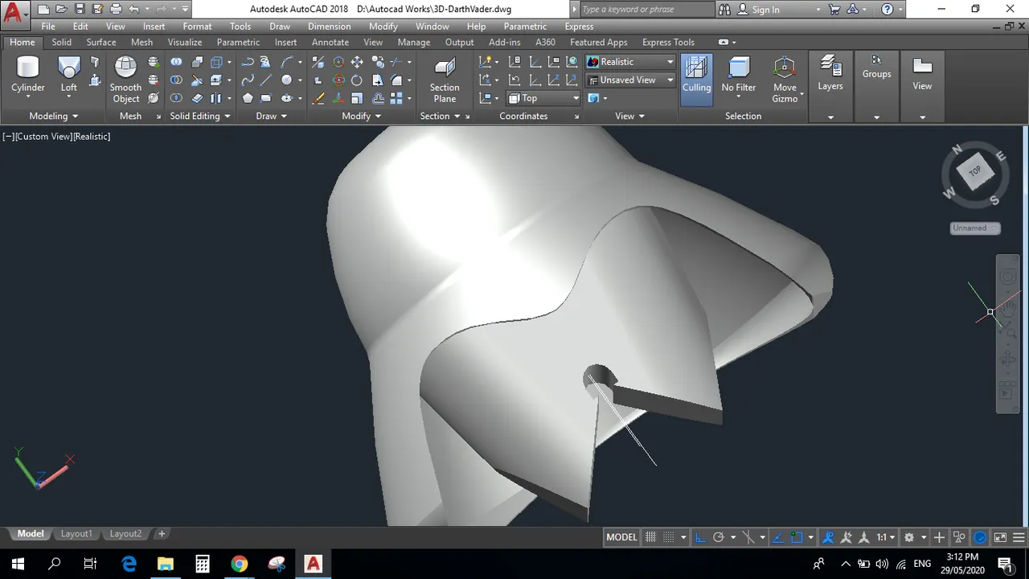
Task: Click the ViewCube TOP face
Action: tap(975, 171)
